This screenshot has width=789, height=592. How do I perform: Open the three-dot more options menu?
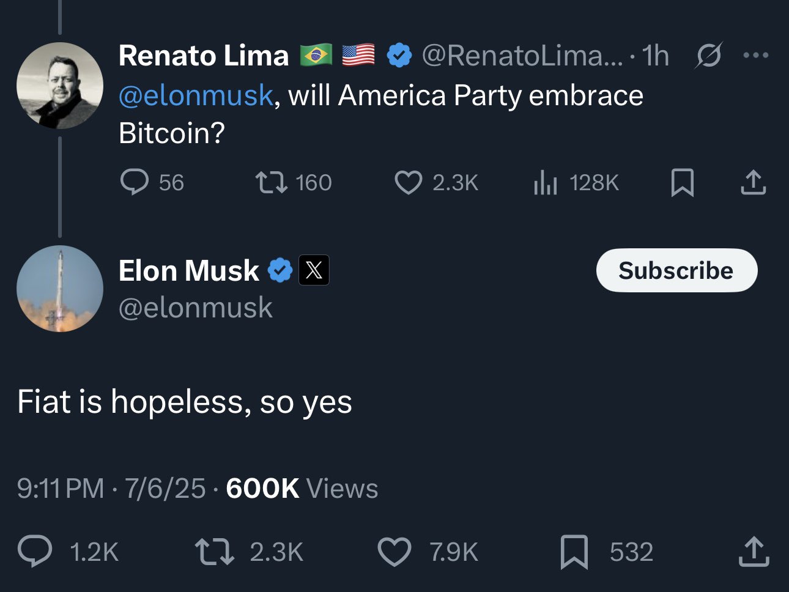point(756,56)
